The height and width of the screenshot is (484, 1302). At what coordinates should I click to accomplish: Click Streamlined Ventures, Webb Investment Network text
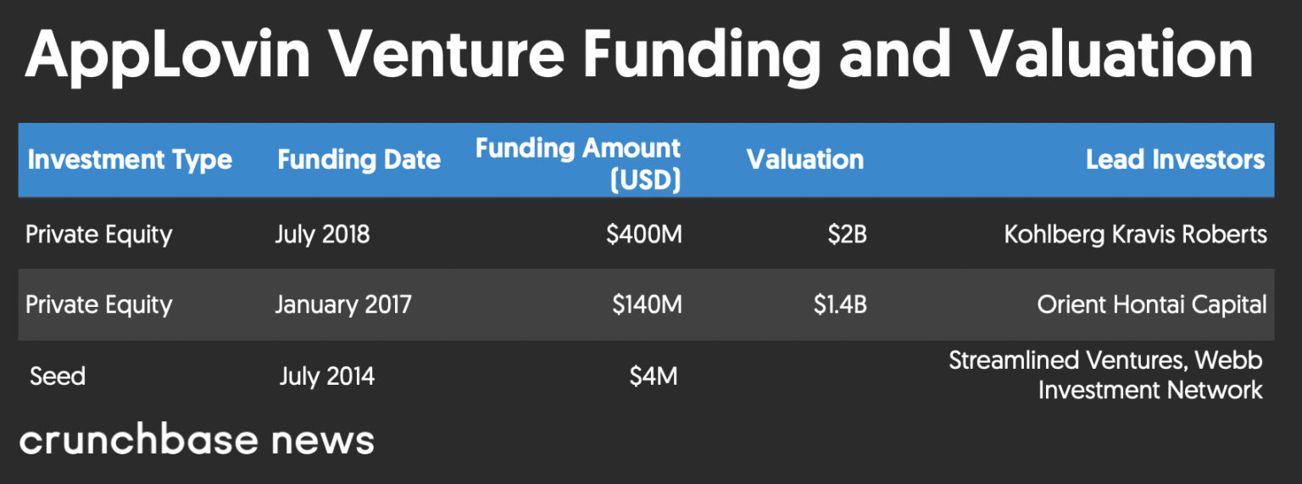coord(1106,375)
